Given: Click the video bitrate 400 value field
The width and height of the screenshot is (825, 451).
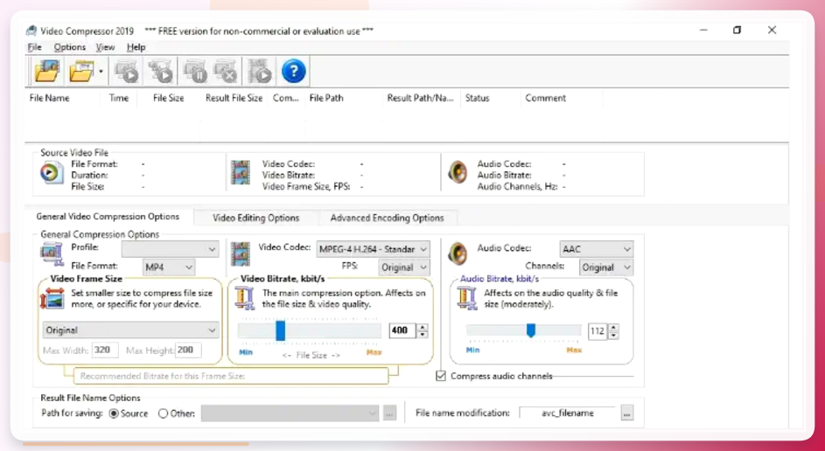Looking at the screenshot, I should point(402,330).
